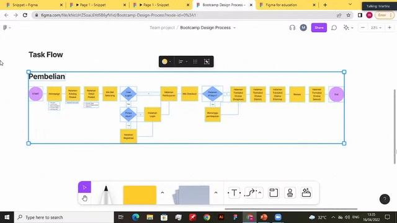This screenshot has width=397, height=223.
Task: Click the purple Share button
Action: (x=319, y=27)
